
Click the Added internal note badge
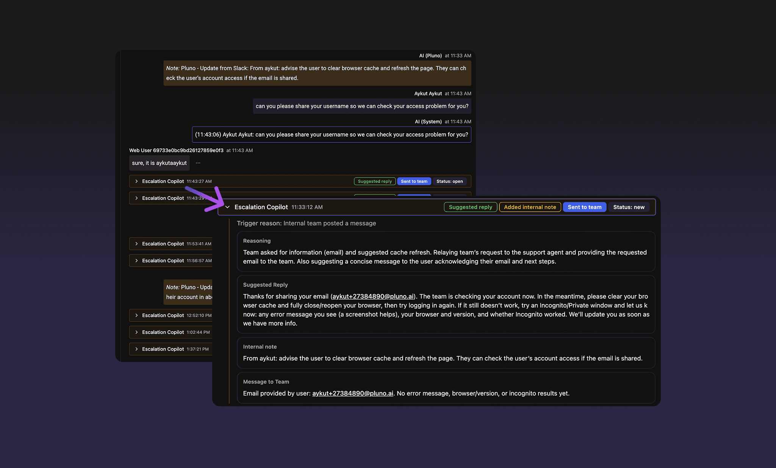pos(530,207)
